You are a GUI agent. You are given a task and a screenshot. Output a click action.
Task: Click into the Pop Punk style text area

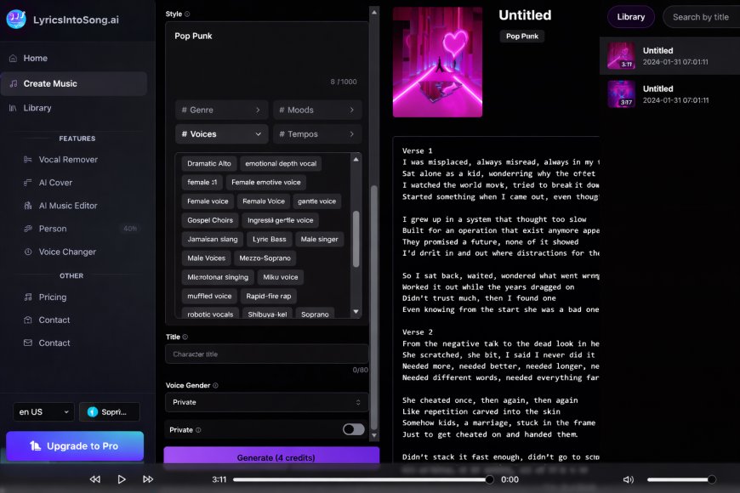[x=266, y=57]
